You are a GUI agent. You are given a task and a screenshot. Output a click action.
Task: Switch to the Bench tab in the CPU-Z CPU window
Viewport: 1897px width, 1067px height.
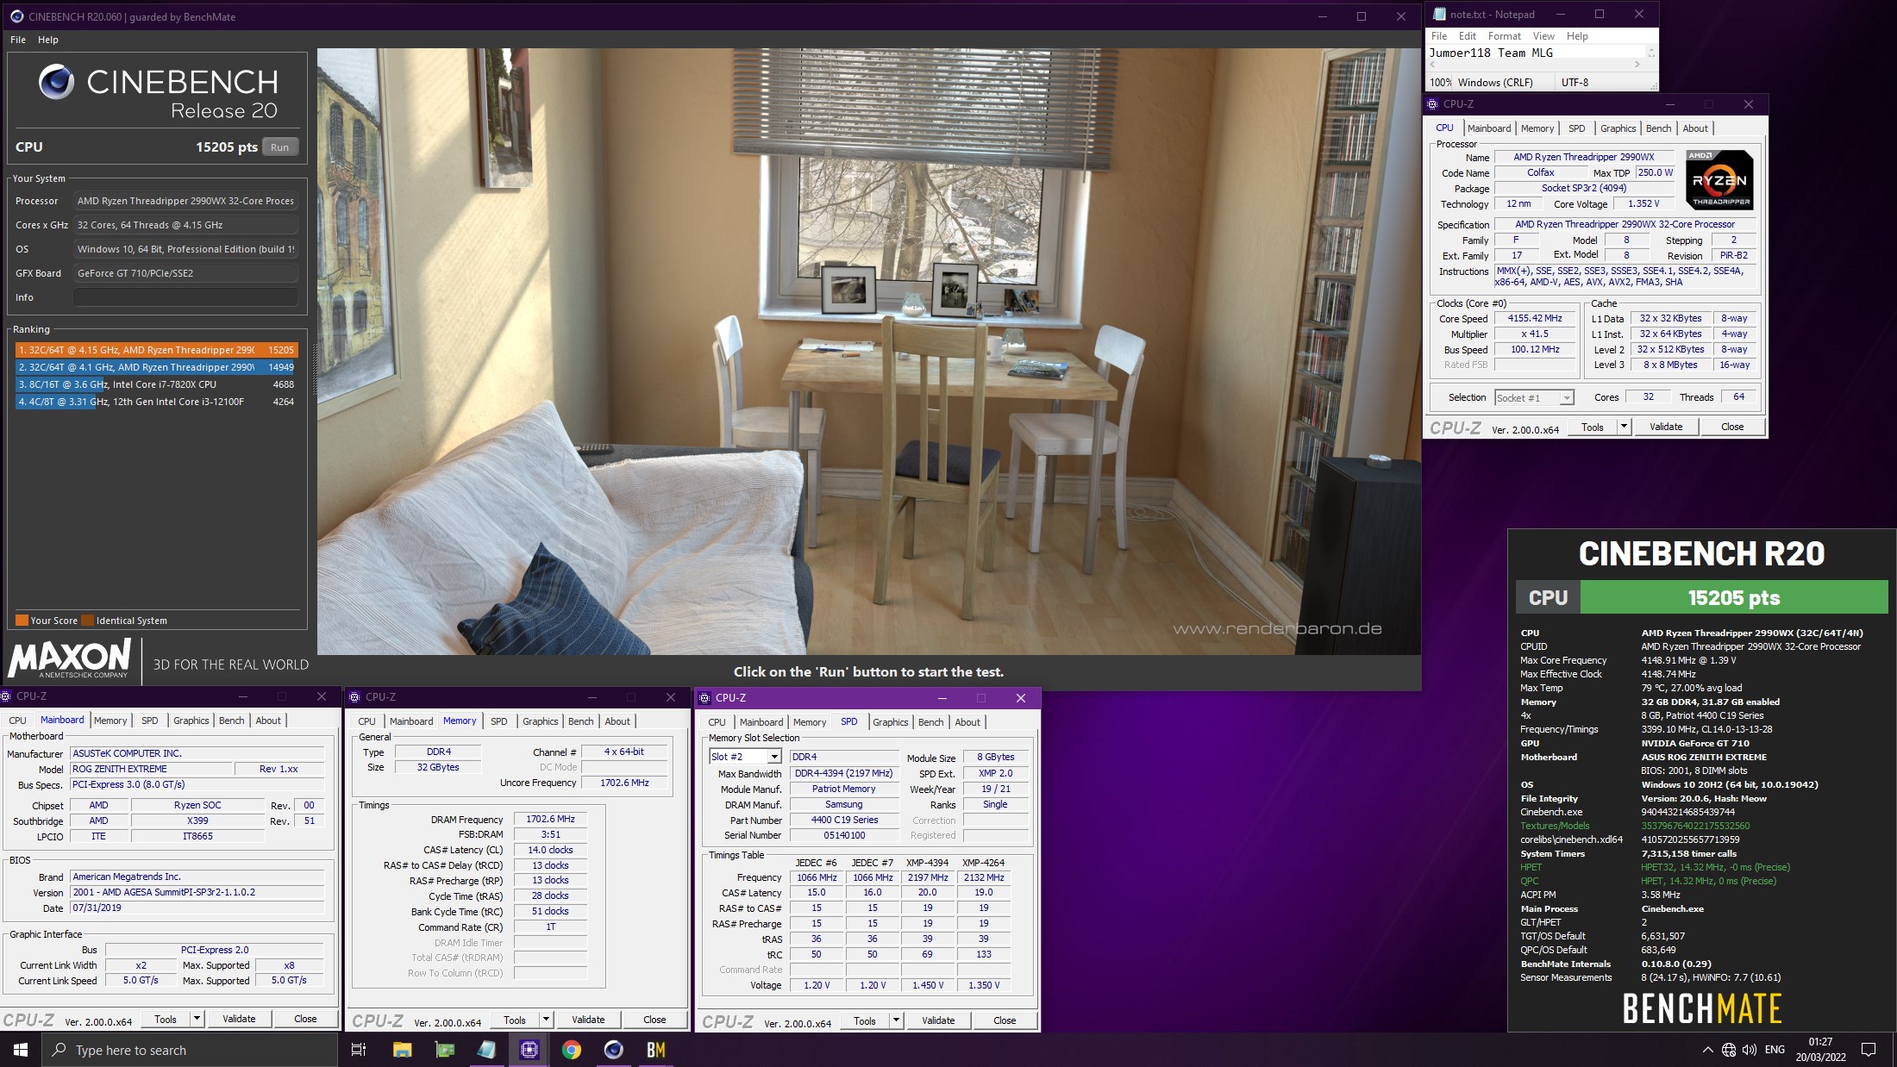click(x=1658, y=128)
